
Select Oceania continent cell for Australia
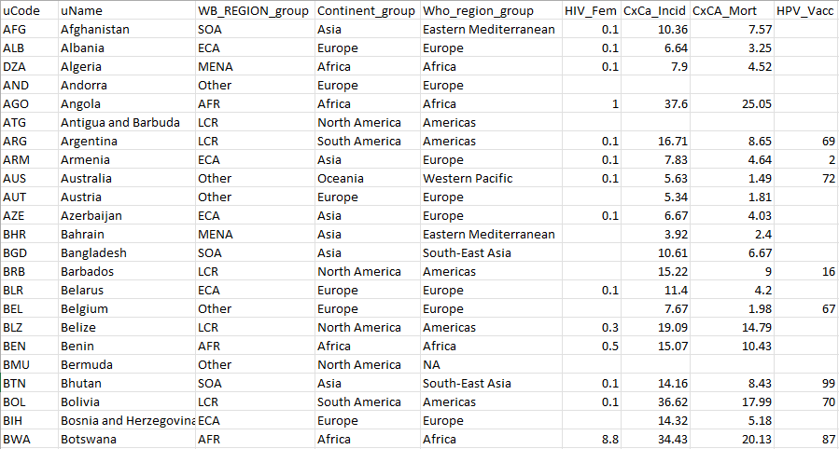[x=368, y=178]
